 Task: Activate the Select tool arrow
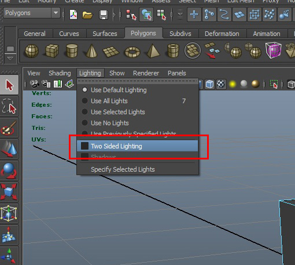coord(9,85)
